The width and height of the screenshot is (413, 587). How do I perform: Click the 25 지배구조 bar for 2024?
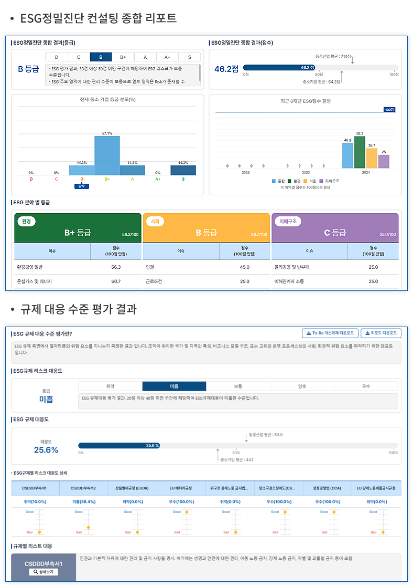click(x=384, y=162)
